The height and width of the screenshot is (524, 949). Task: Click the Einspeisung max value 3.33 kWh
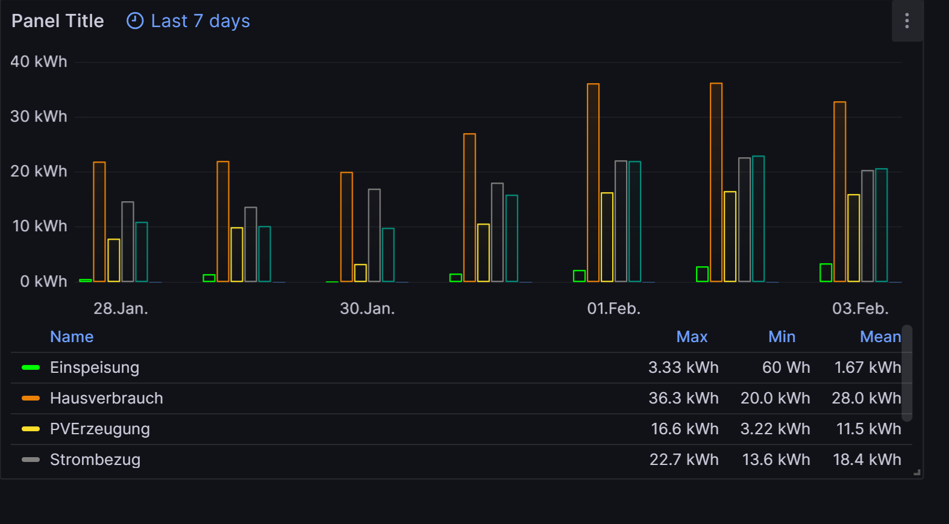(683, 367)
